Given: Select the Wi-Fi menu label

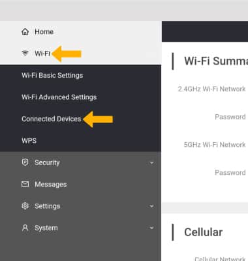Looking at the screenshot, I should pyautogui.click(x=42, y=54).
